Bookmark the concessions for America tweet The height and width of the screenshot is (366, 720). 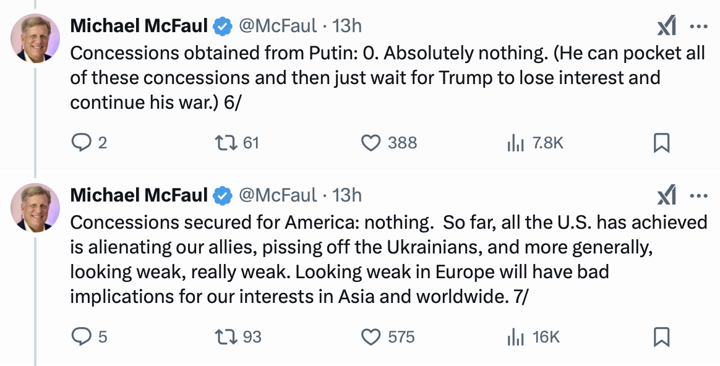point(661,337)
